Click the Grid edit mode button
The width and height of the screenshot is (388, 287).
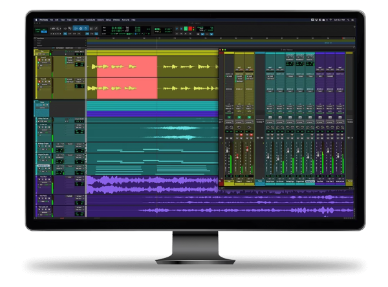pyautogui.click(x=45, y=30)
